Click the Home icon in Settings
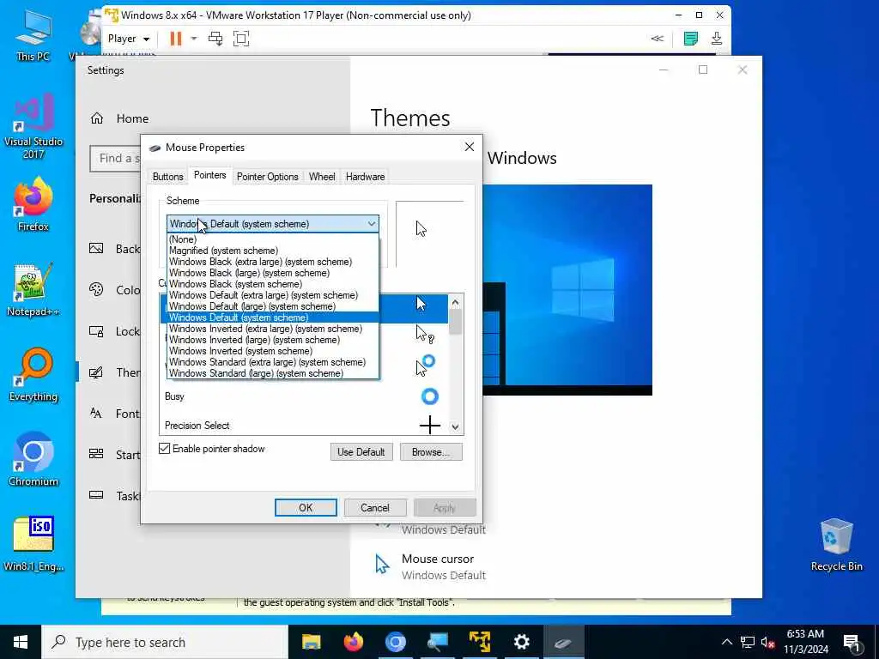This screenshot has width=879, height=659. tap(97, 118)
